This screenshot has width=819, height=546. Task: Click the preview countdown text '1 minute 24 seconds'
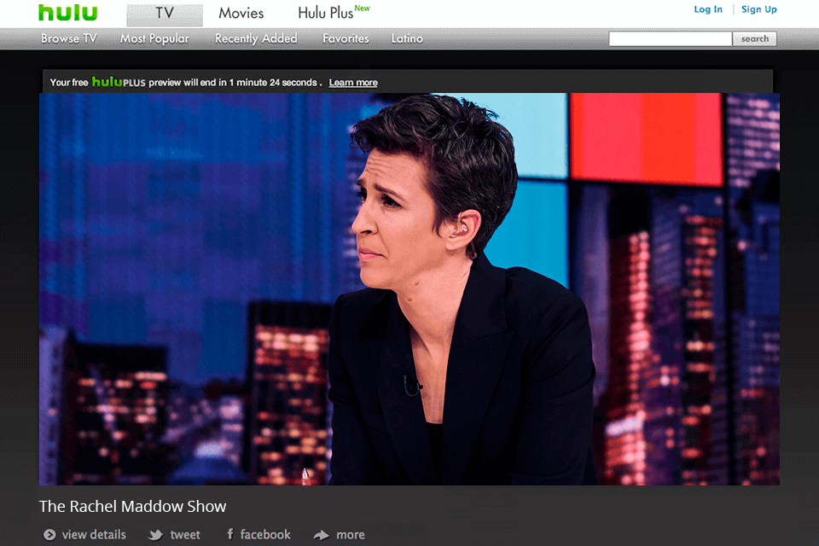point(273,83)
